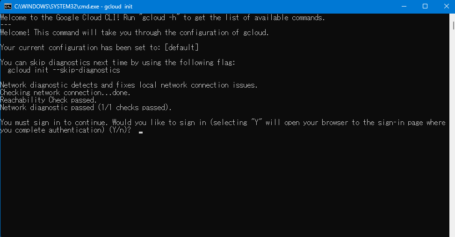Click the blinking cursor after the (Y/n)? prompt
The image size is (455, 237).
(141, 133)
